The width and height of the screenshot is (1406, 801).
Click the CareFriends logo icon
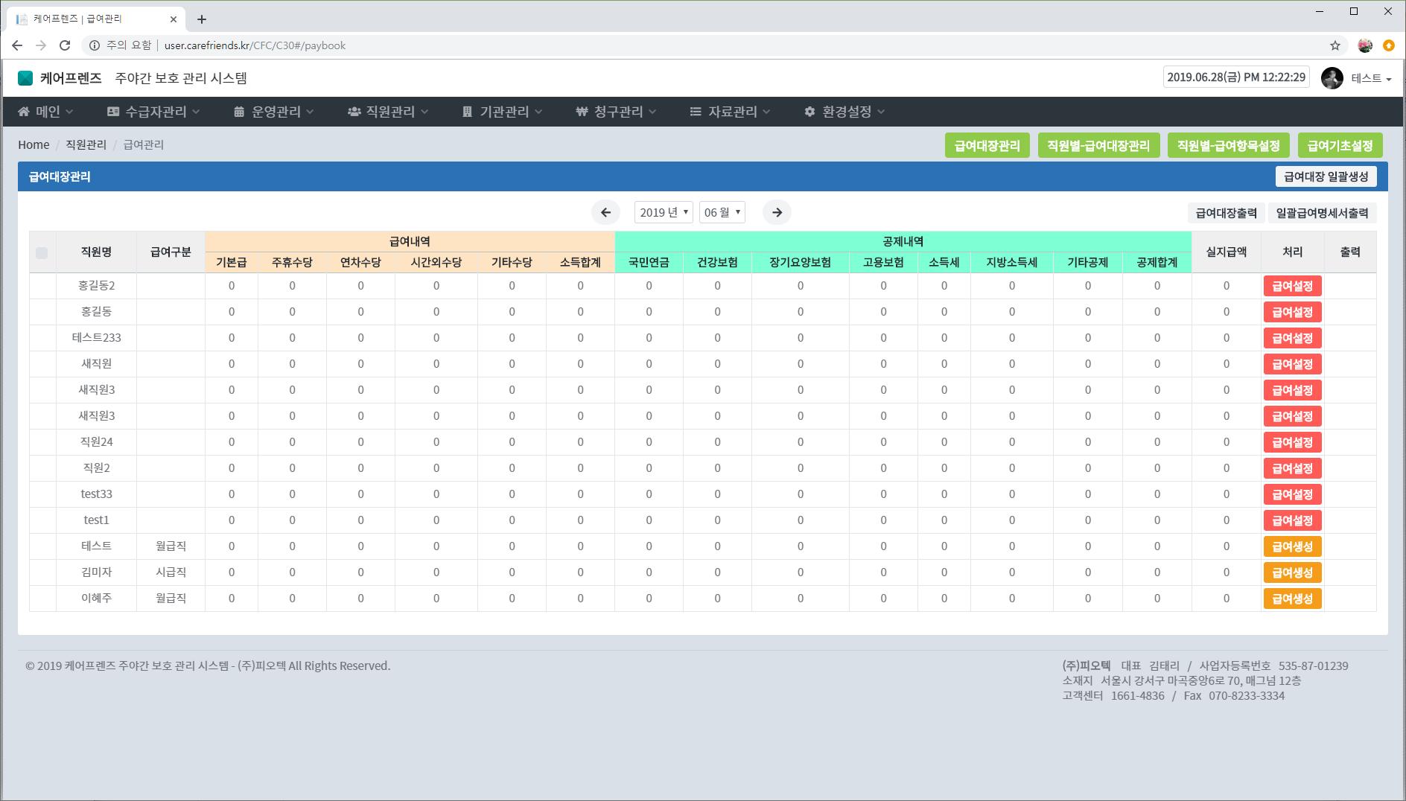25,78
